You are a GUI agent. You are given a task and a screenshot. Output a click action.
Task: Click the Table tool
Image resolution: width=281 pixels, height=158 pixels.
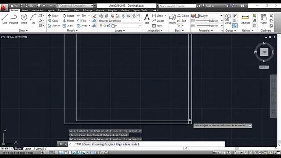157,25
